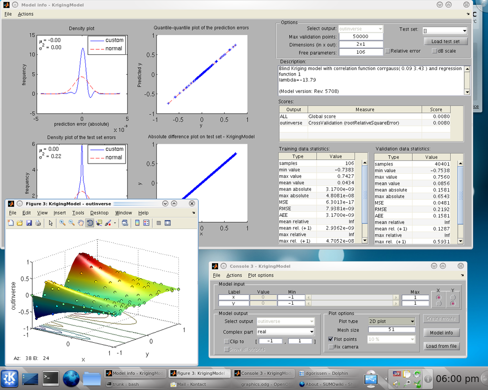This screenshot has width=488, height=390.
Task: Open the Plot options menu
Action: (x=261, y=275)
